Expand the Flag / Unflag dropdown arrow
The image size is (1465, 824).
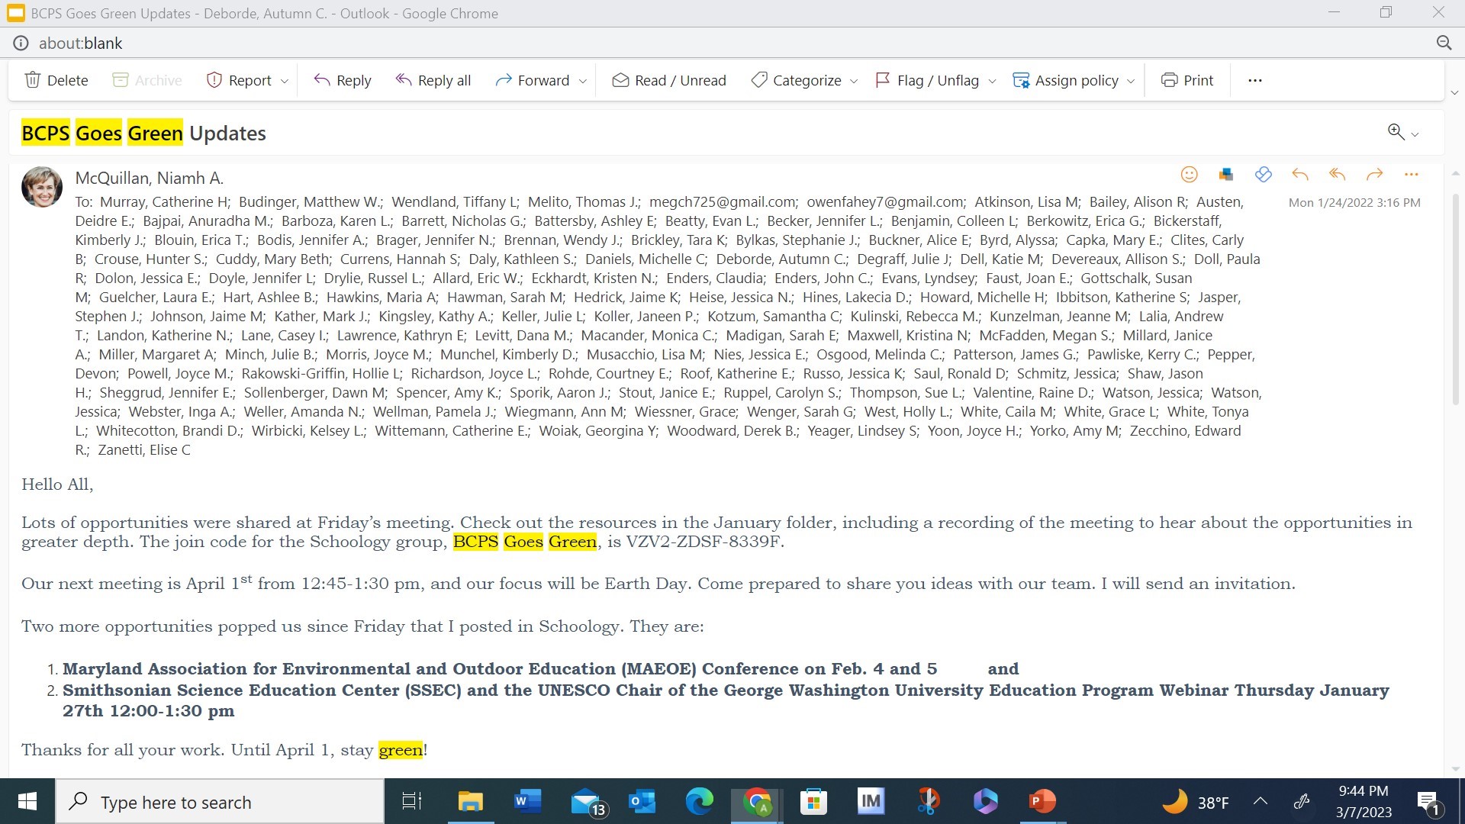click(x=992, y=81)
